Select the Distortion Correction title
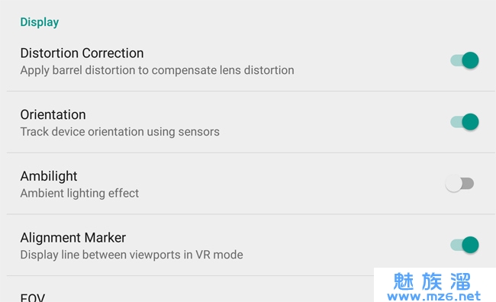This screenshot has width=496, height=302. pos(82,53)
